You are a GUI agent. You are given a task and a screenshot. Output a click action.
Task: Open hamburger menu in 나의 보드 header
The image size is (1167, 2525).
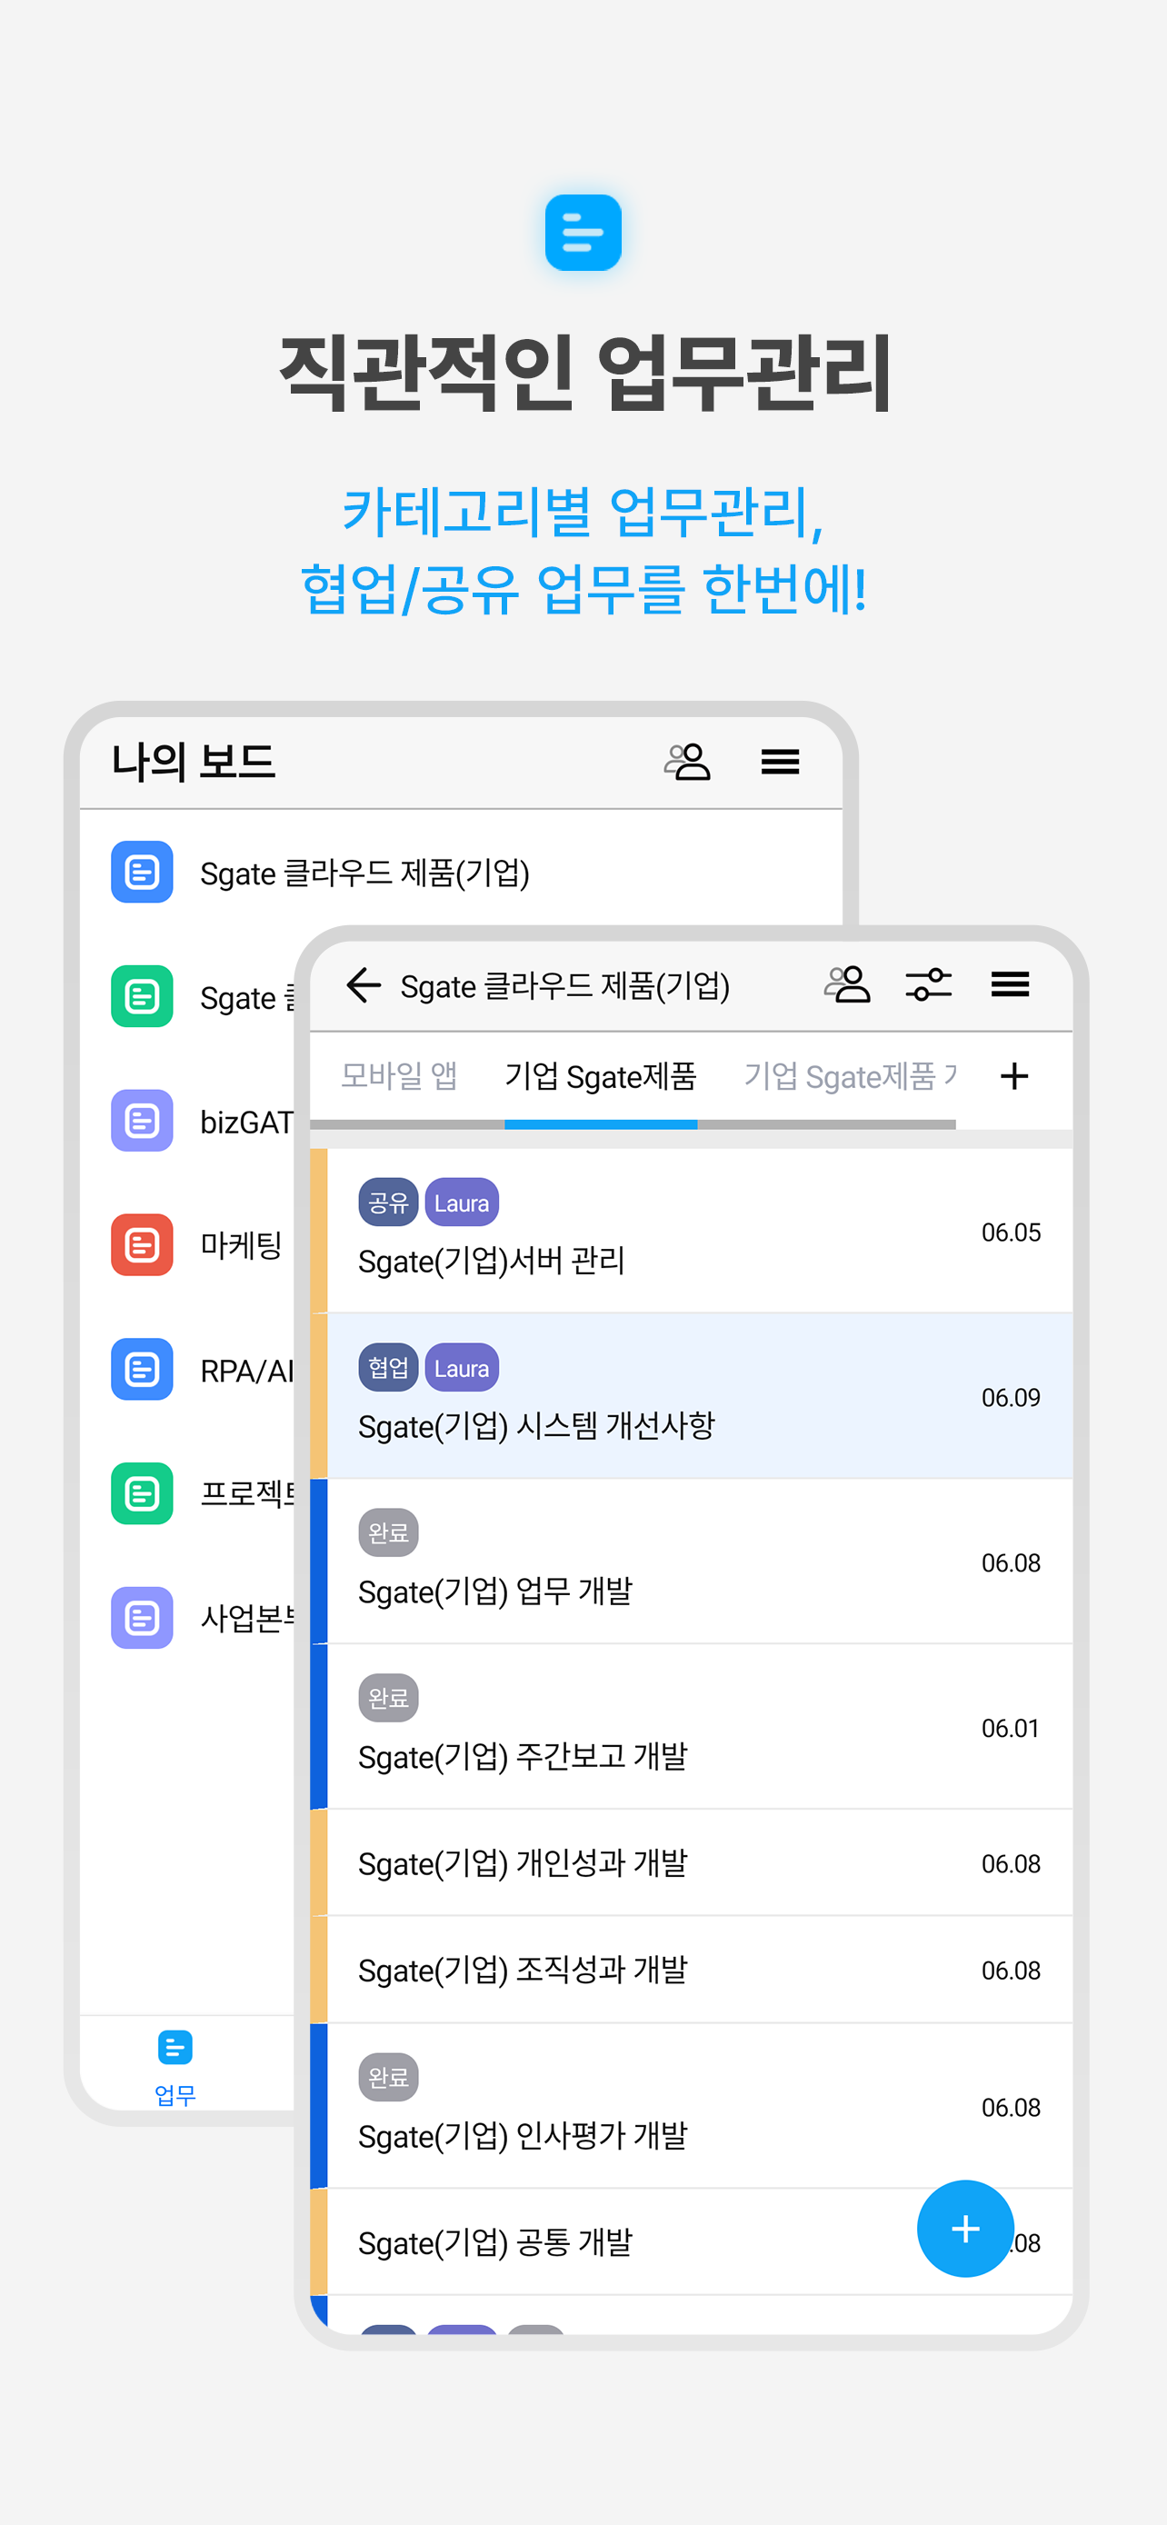780,762
